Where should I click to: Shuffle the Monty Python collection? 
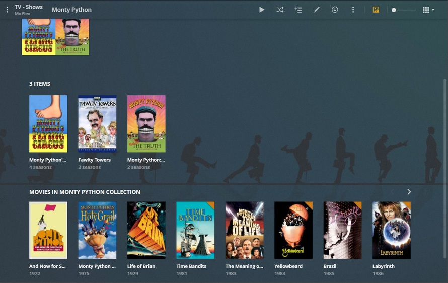click(280, 10)
